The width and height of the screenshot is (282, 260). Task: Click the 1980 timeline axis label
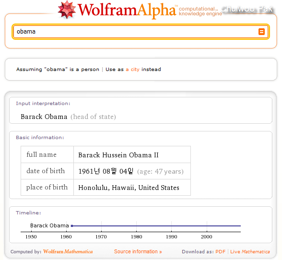click(136, 236)
